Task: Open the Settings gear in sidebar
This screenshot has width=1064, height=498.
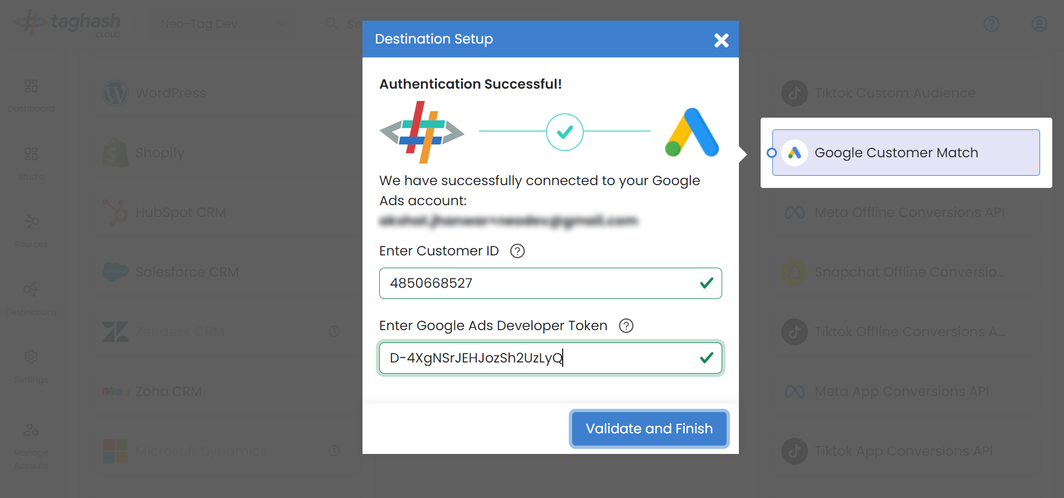Action: 31,366
